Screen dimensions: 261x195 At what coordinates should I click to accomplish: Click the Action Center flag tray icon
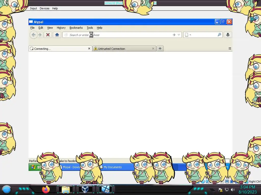point(220,190)
